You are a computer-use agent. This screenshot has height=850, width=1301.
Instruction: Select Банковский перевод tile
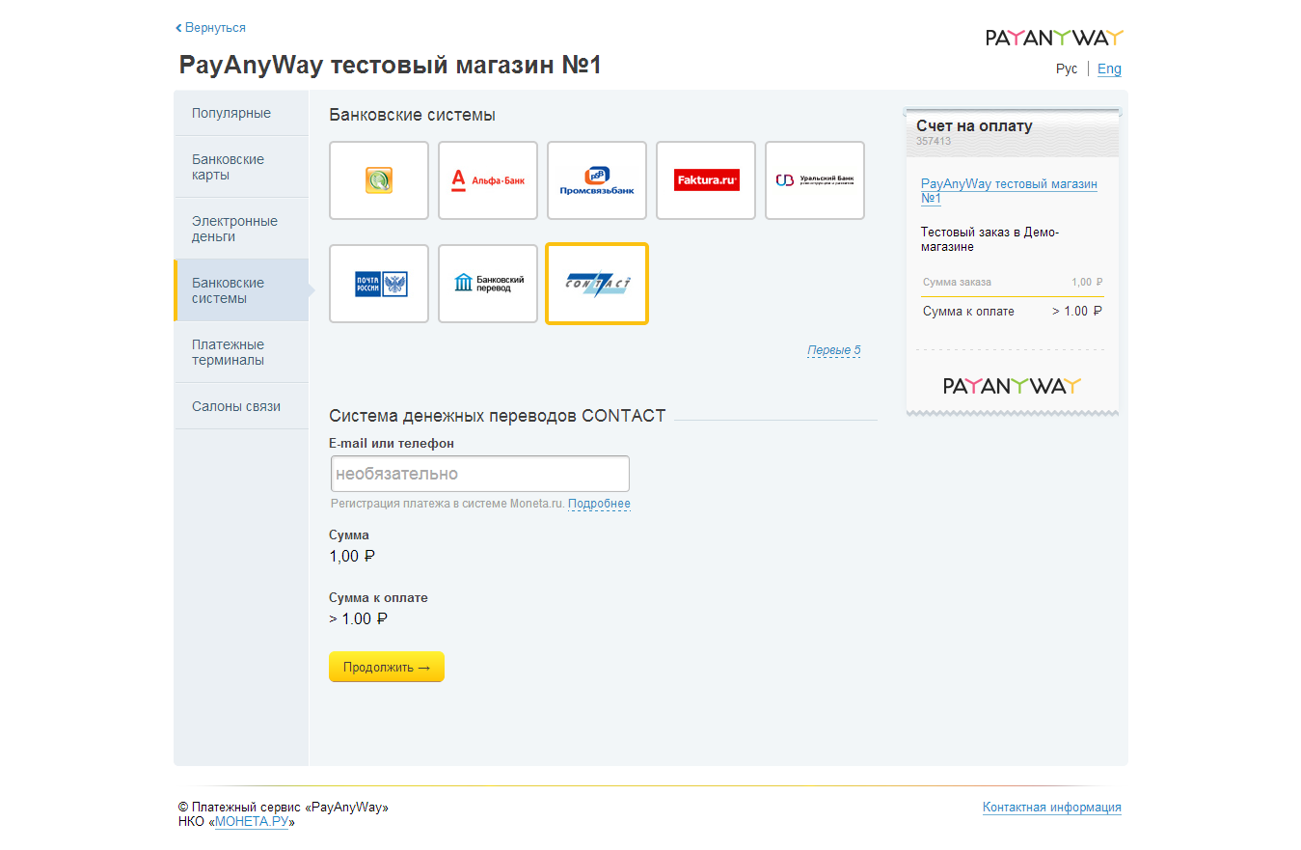point(488,284)
